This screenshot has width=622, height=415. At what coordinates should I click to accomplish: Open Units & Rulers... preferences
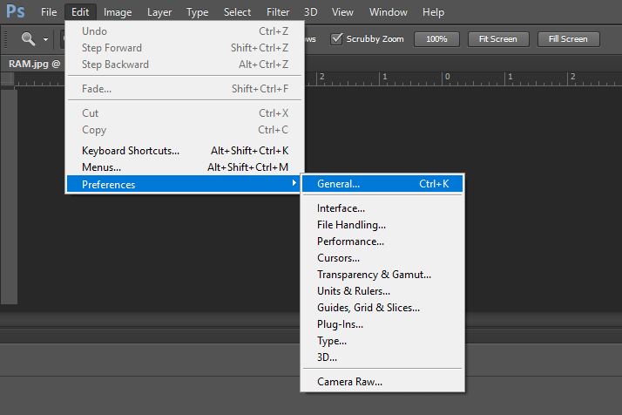[382, 291]
